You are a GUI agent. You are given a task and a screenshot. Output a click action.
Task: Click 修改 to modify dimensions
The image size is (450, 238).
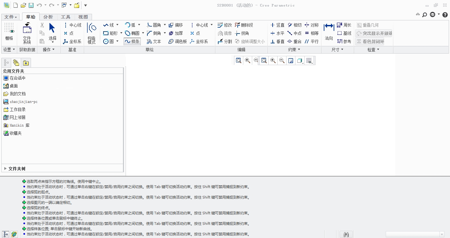coord(225,25)
